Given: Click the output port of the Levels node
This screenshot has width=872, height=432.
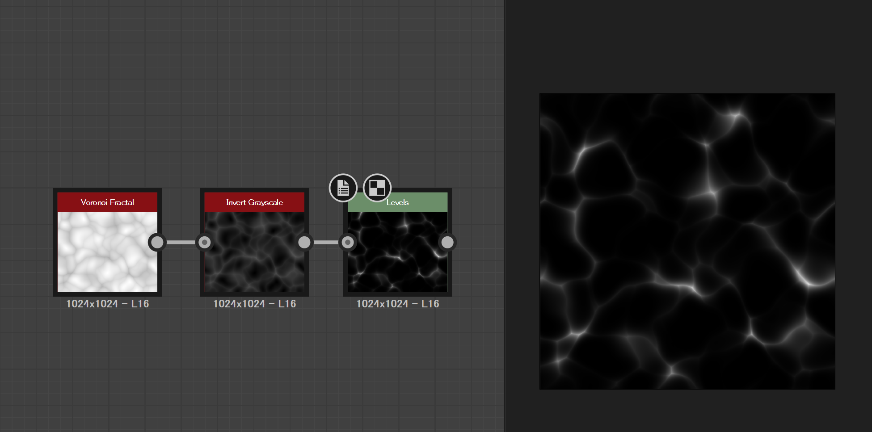Looking at the screenshot, I should coord(447,242).
